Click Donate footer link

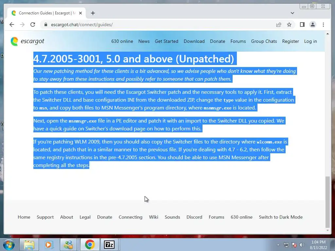tap(104, 217)
